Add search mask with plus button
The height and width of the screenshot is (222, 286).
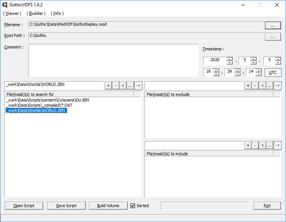[x=108, y=85]
